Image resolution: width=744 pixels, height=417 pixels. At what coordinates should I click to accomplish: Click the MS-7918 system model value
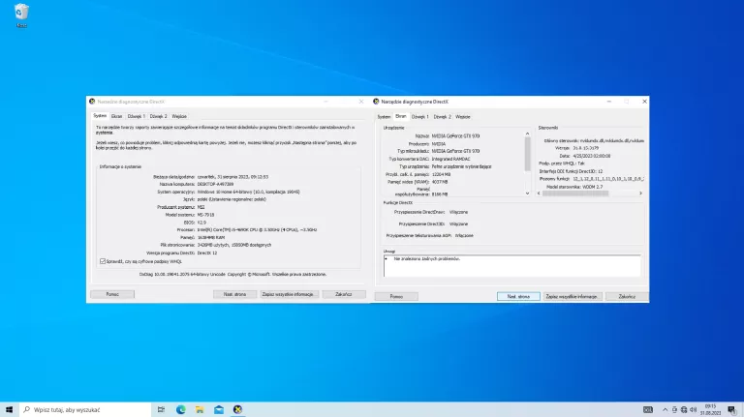coord(205,215)
